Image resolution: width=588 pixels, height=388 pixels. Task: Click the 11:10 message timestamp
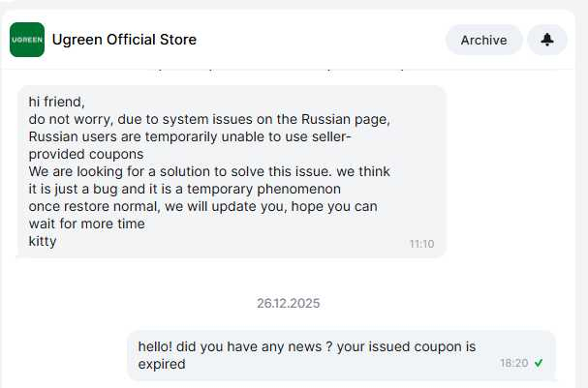[x=421, y=244]
